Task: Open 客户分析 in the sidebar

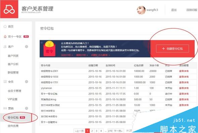Action: click(x=13, y=64)
